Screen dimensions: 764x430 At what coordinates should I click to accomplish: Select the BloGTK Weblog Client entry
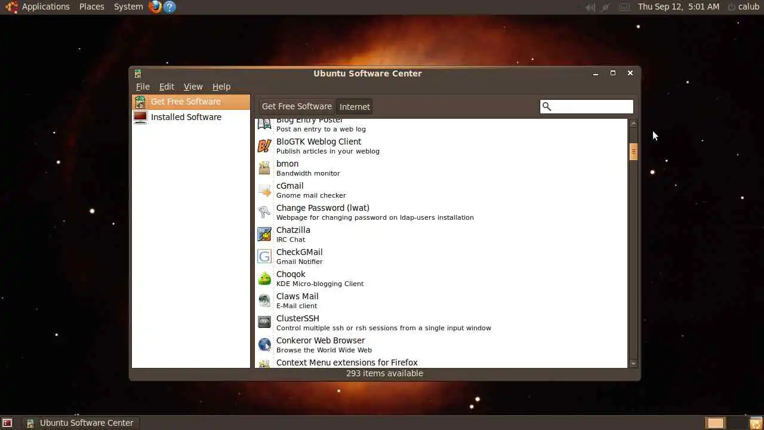coord(441,146)
